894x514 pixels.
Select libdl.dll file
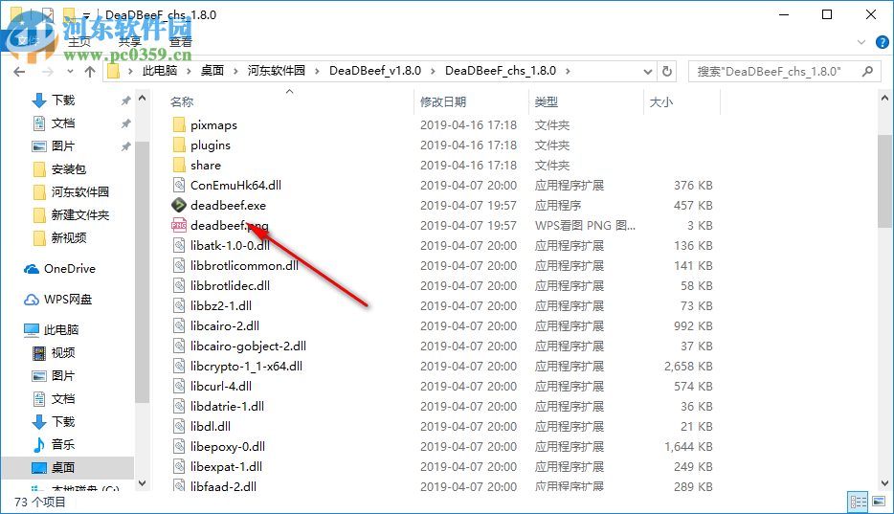[x=211, y=426]
